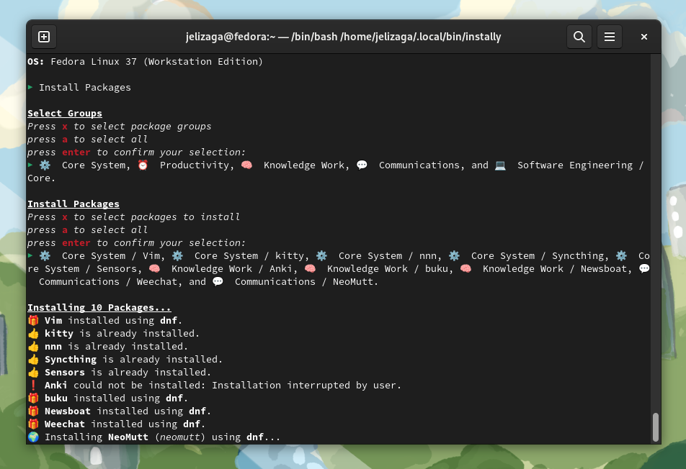Click 'Press x to select package groups'
Image resolution: width=686 pixels, height=469 pixels.
120,127
